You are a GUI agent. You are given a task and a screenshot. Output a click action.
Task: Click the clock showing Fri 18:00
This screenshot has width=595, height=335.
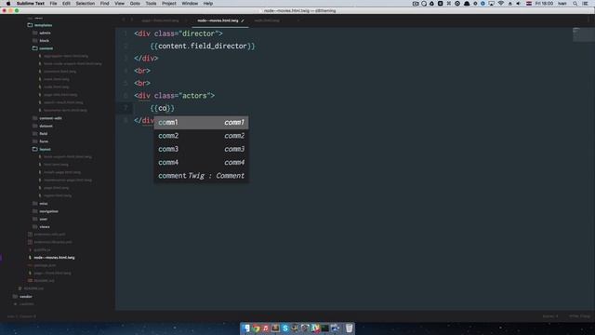(x=544, y=4)
